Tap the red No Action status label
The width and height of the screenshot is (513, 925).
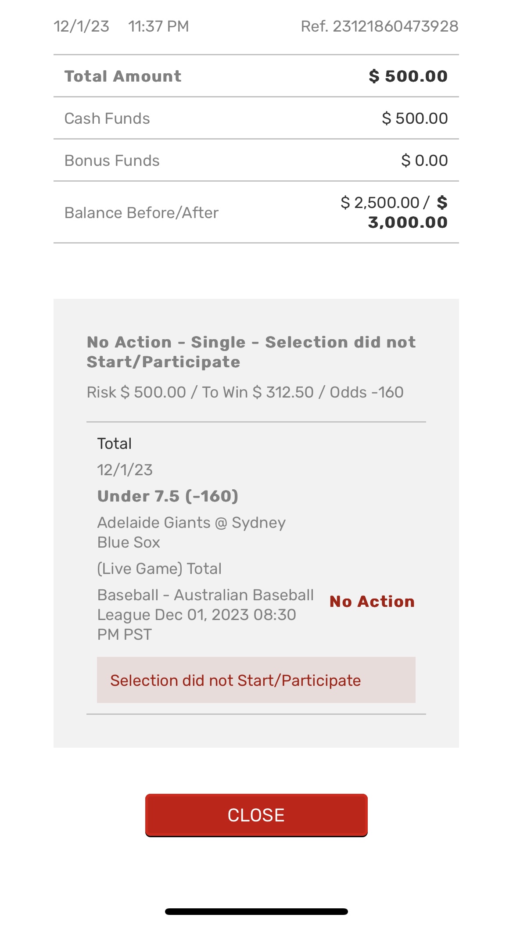372,602
